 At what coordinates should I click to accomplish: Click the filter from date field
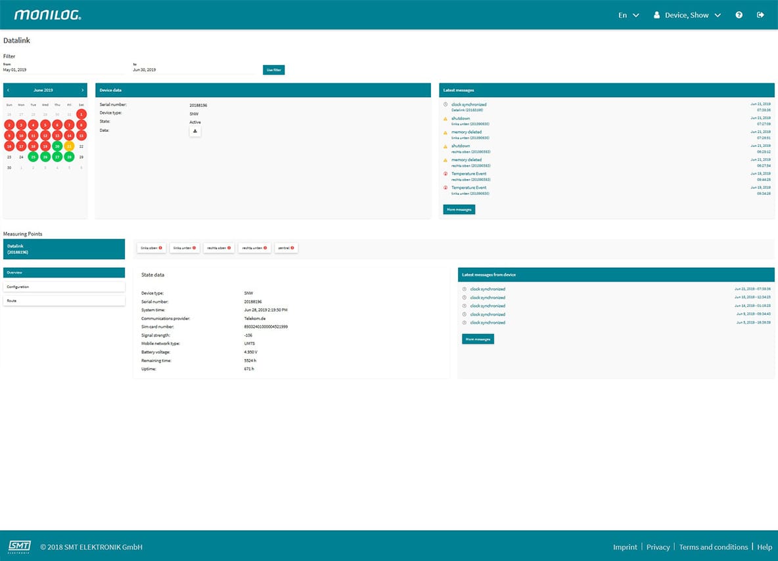tap(62, 70)
